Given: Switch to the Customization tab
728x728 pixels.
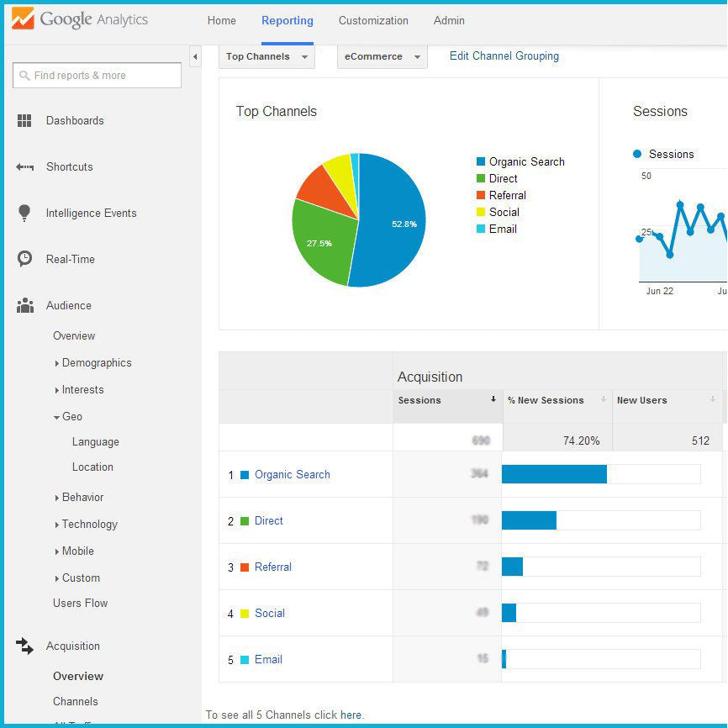Looking at the screenshot, I should click(x=373, y=20).
